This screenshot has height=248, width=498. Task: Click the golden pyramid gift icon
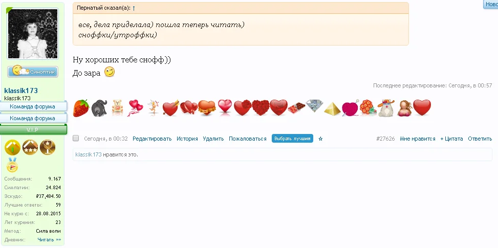(x=332, y=108)
